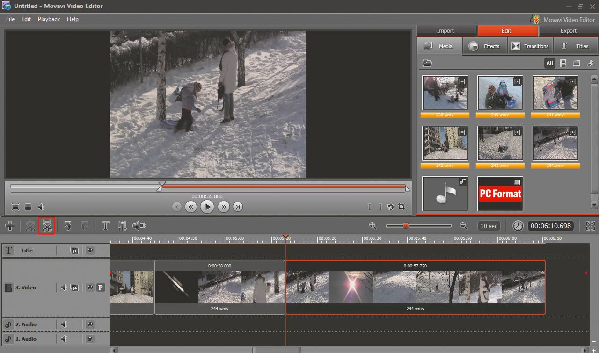Viewport: 599px width, 353px height.
Task: Mute the 3. Video track
Action: pos(64,288)
